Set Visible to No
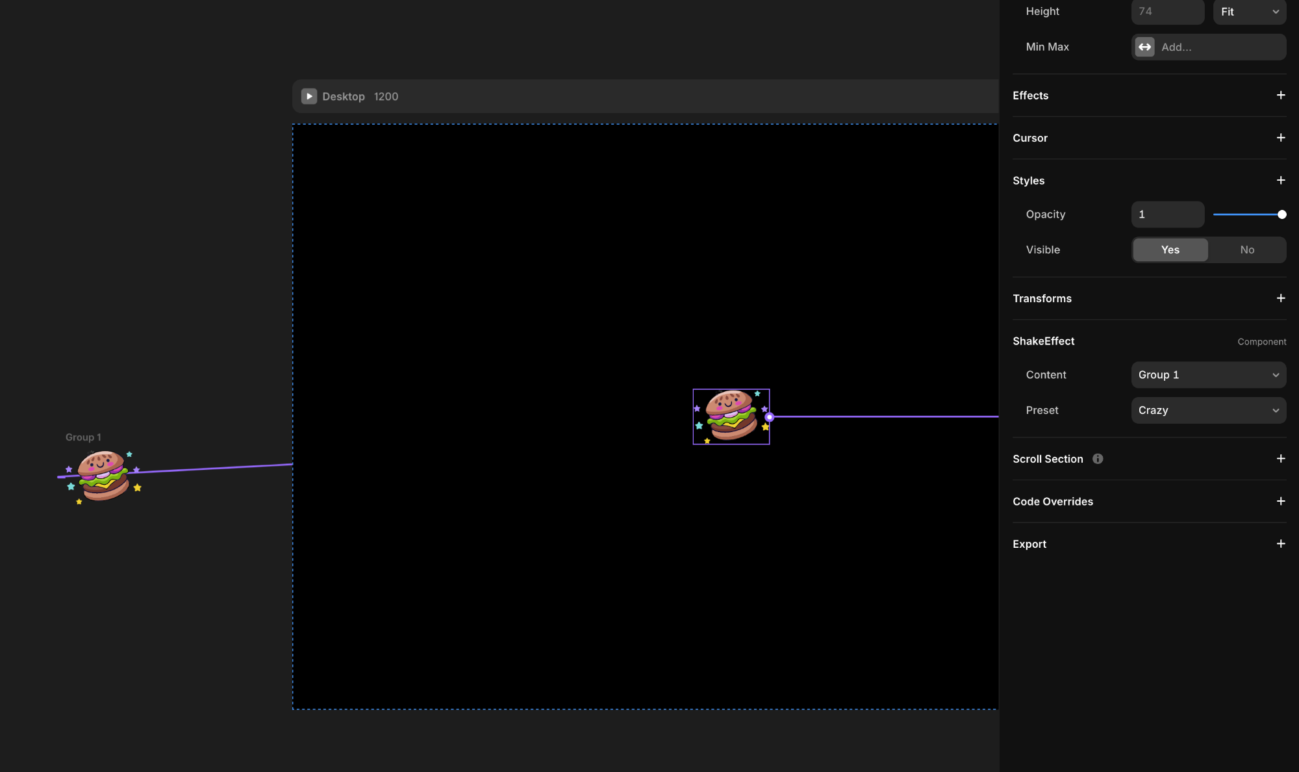This screenshot has height=772, width=1299. pyautogui.click(x=1246, y=250)
